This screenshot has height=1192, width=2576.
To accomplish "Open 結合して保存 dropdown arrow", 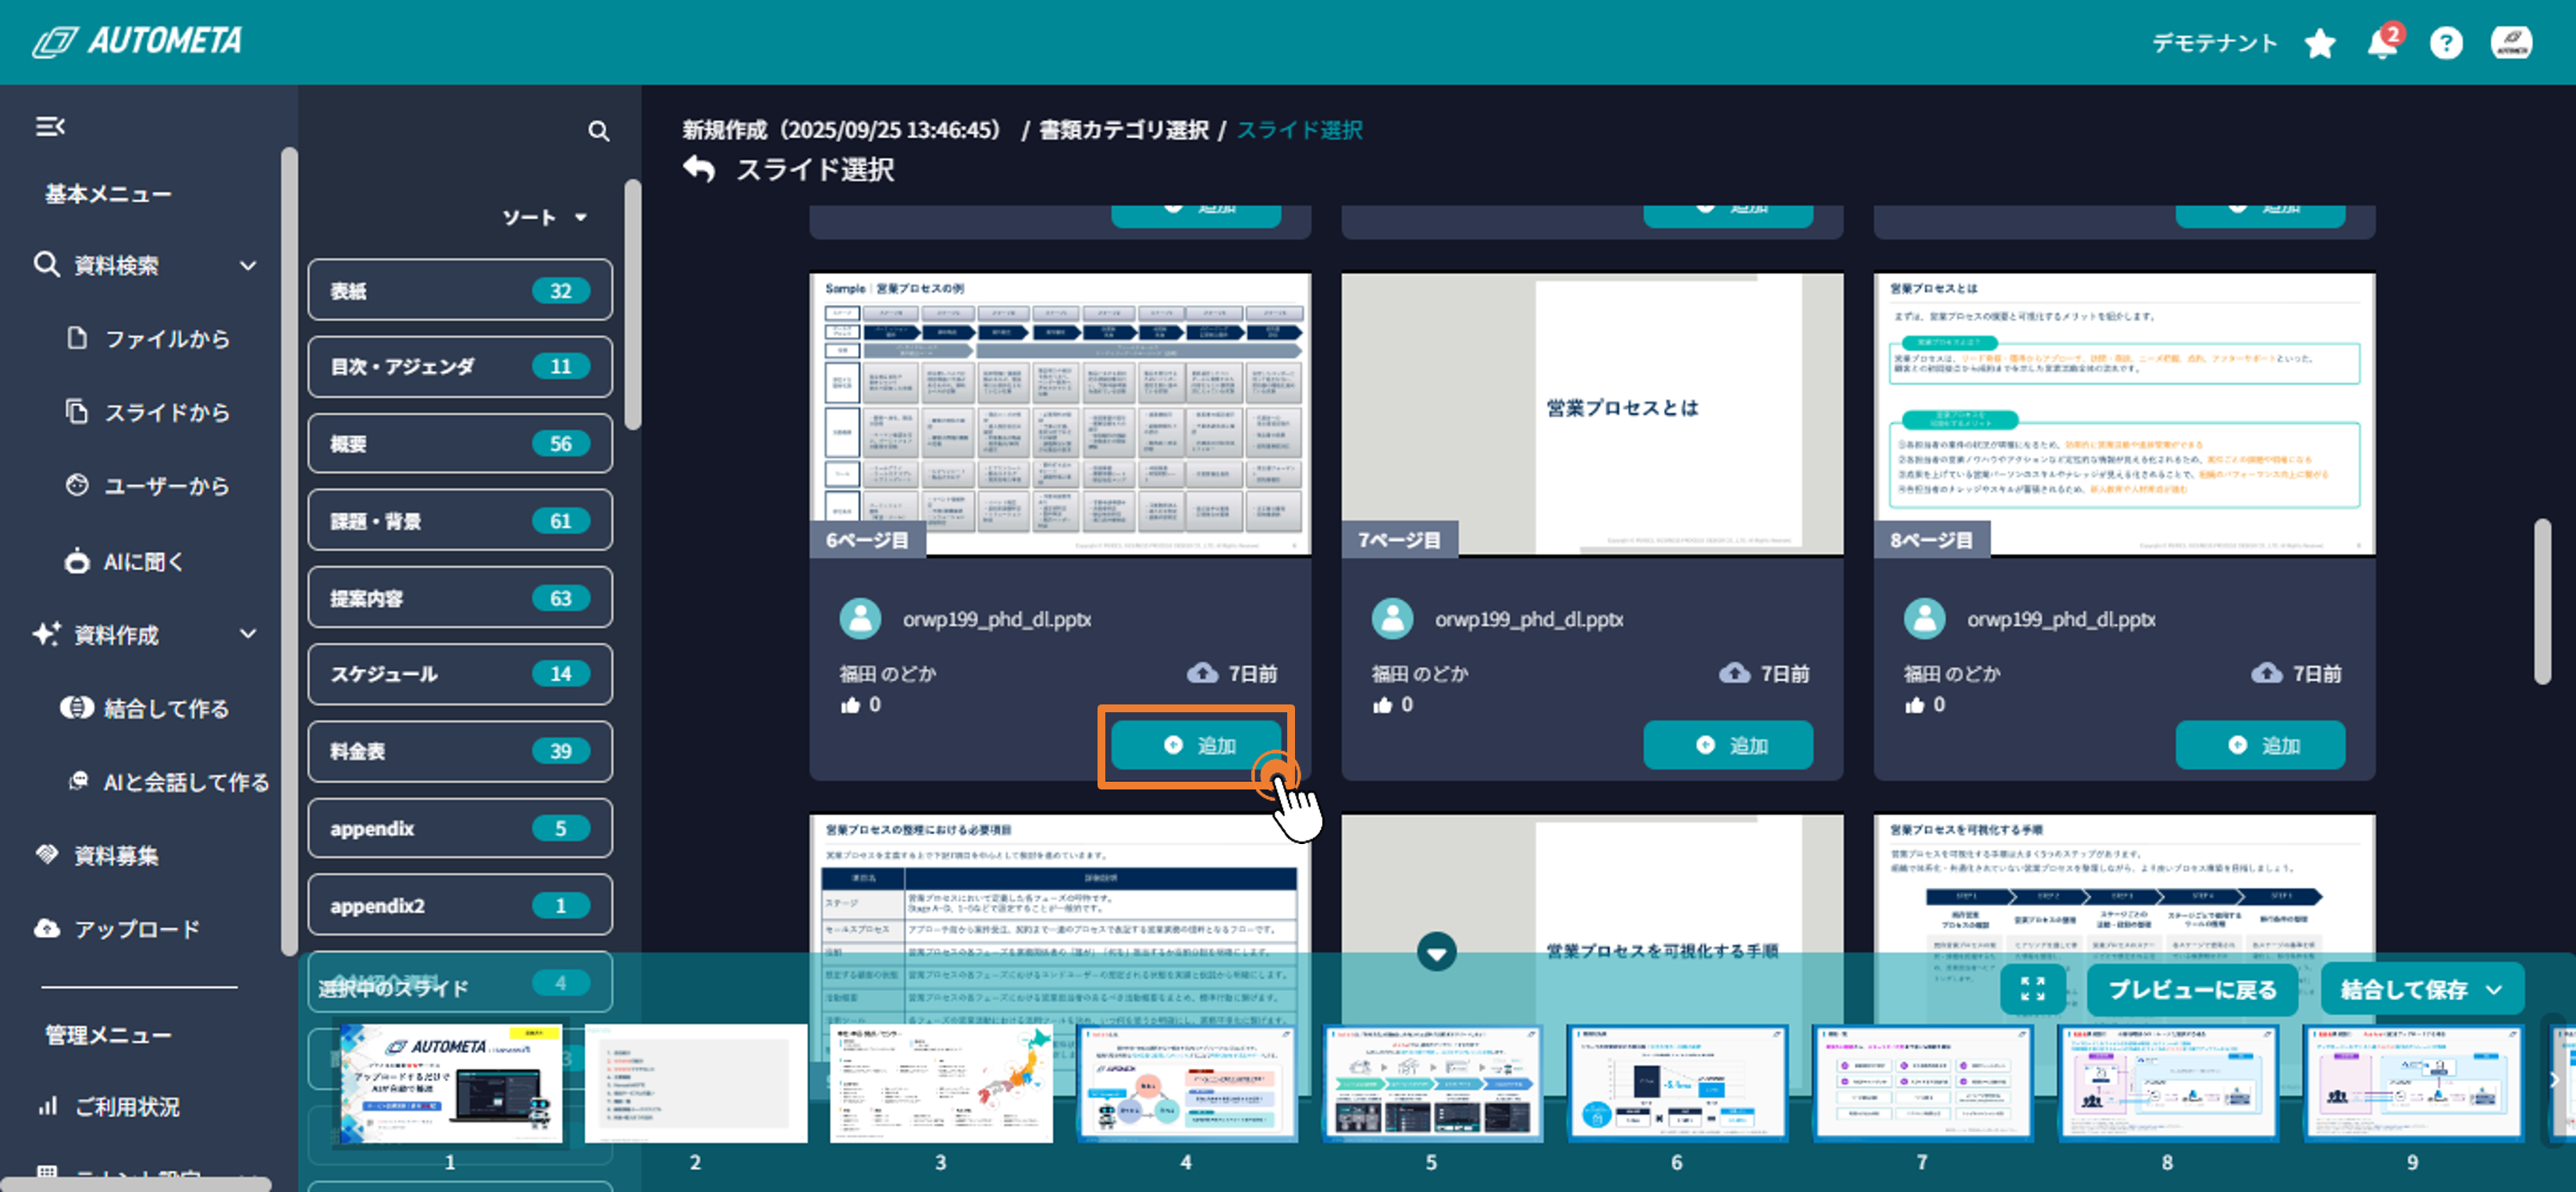I will tap(2494, 990).
